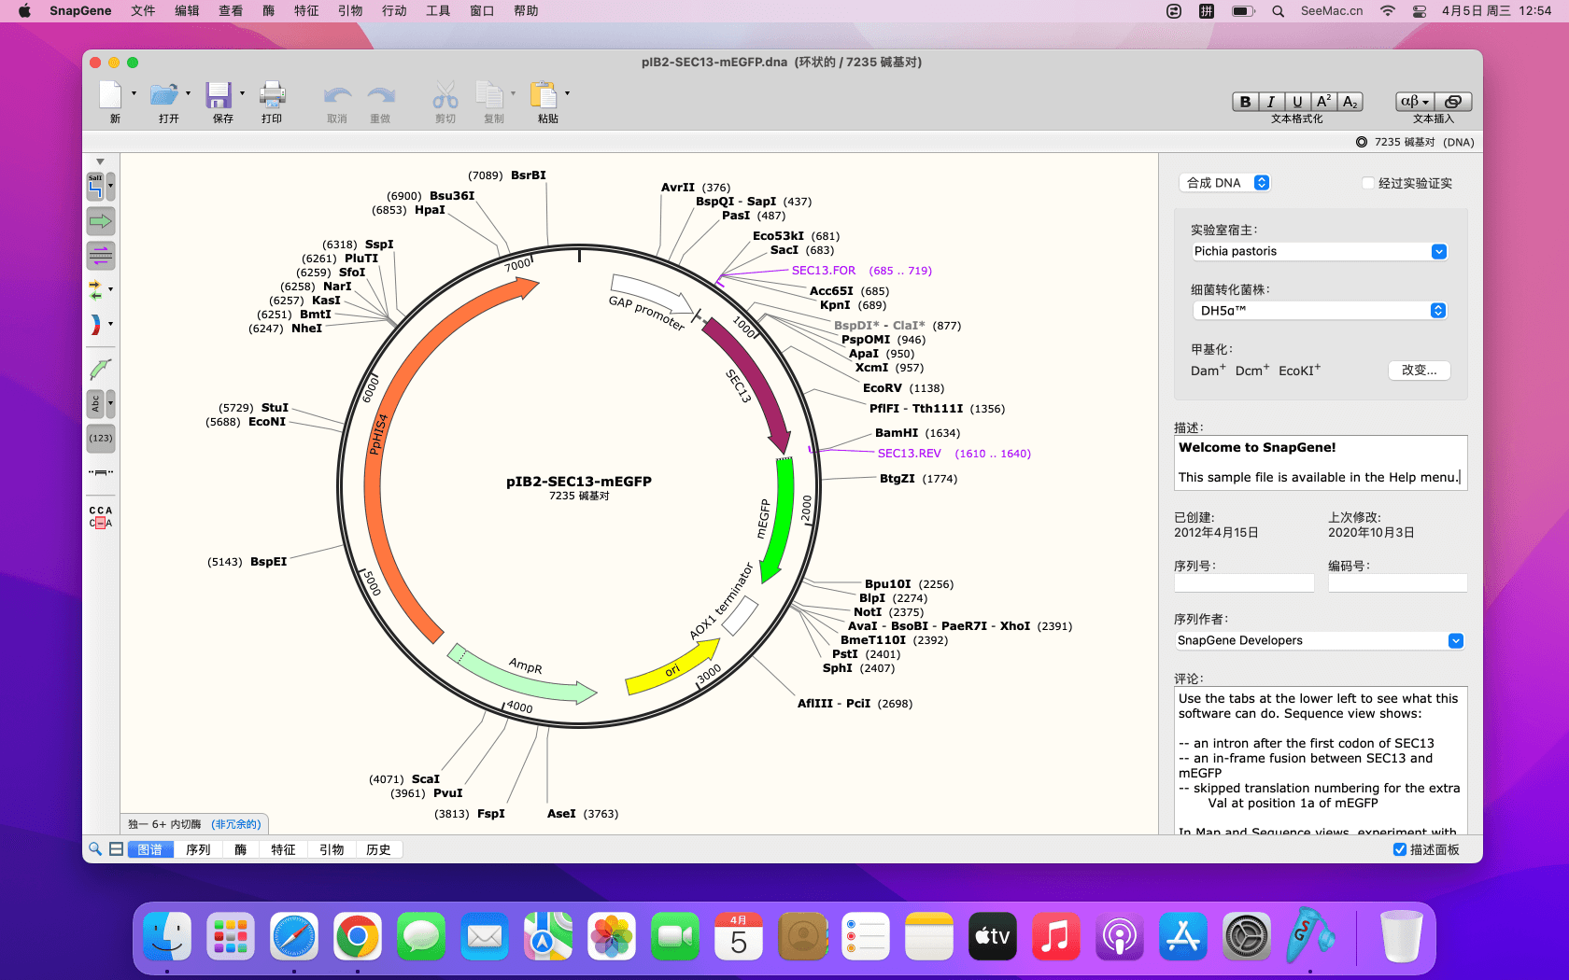
Task: Click the Save floppy disk icon
Action: 219,95
